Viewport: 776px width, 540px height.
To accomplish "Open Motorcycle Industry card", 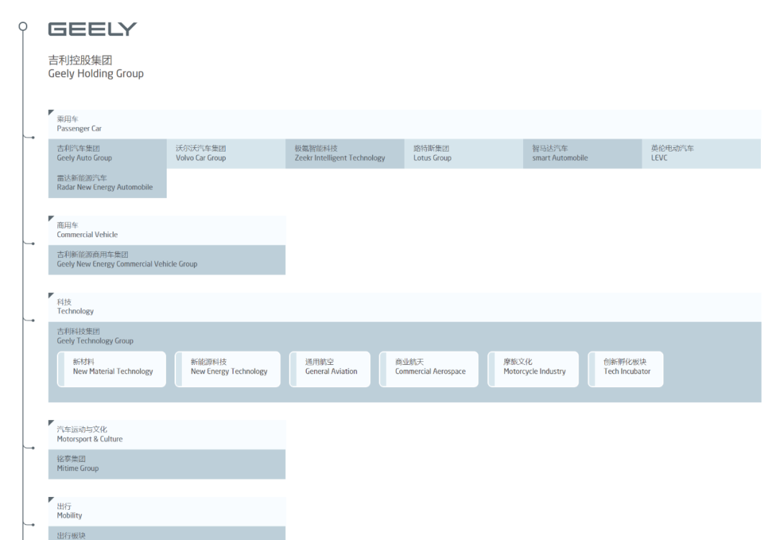I will point(533,369).
